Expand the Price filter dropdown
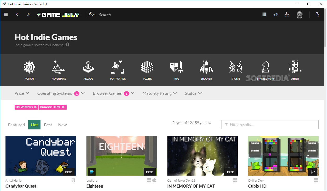Screen dimensions: 327x191 point(22,93)
